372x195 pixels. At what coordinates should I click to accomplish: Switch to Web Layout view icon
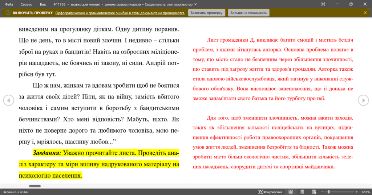(314, 192)
